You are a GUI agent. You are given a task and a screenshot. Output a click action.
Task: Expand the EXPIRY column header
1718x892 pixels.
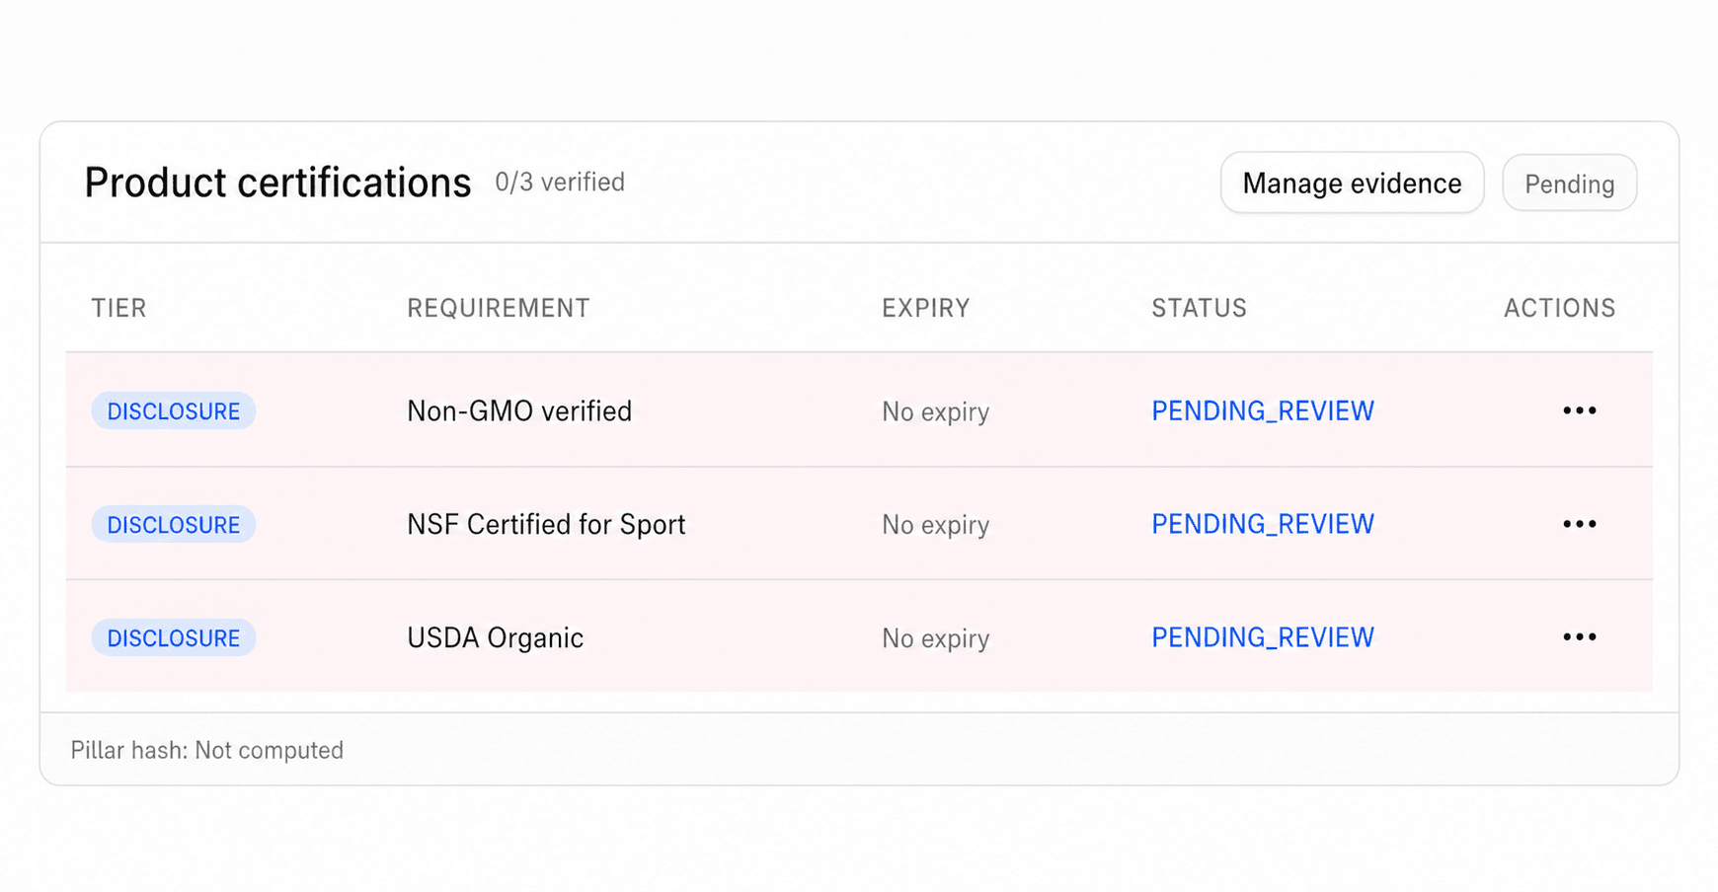[924, 308]
